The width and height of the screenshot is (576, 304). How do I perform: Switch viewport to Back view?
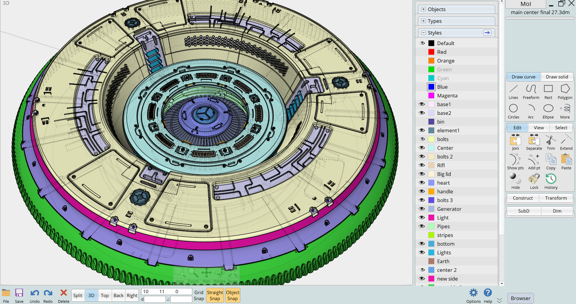click(x=118, y=295)
